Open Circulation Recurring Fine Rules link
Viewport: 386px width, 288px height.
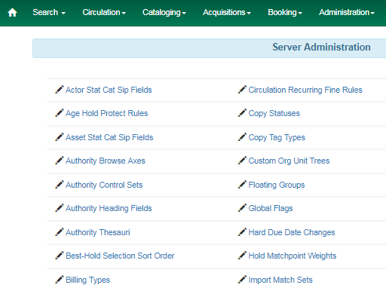(305, 90)
